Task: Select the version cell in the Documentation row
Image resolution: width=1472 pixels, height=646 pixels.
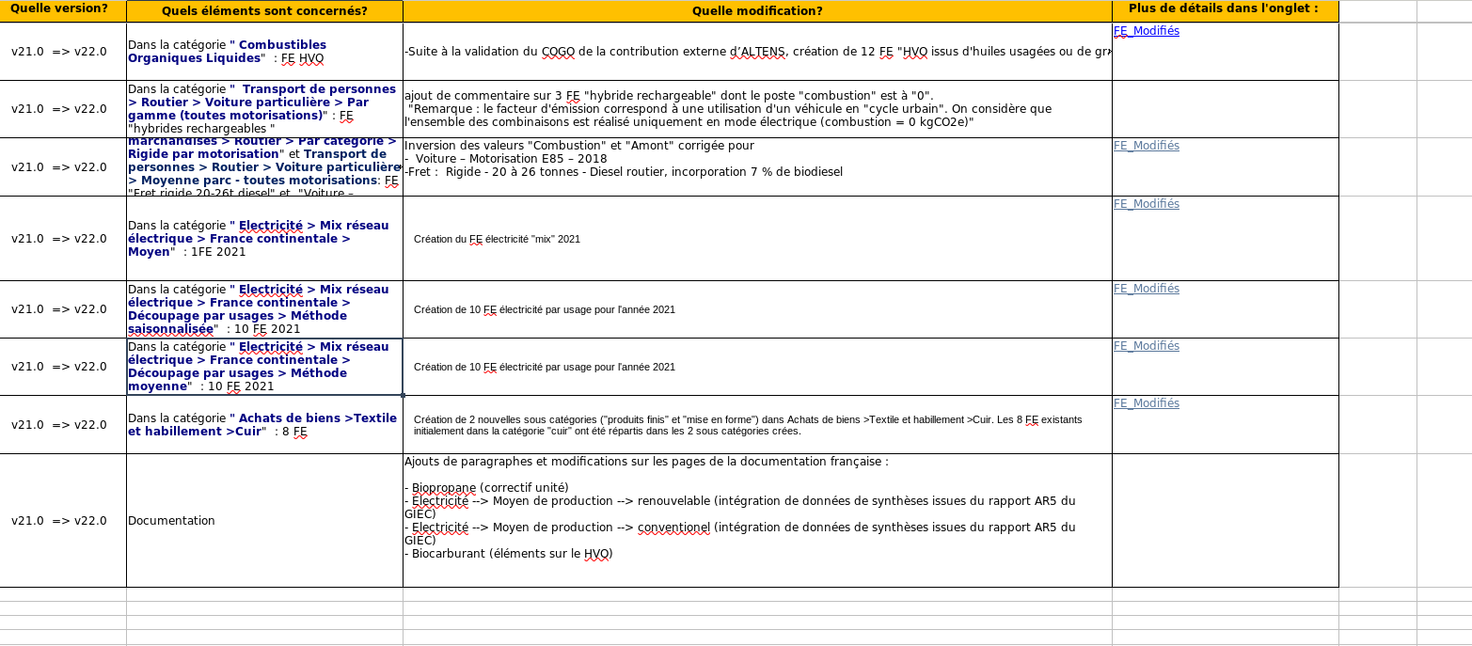Action: click(x=63, y=521)
